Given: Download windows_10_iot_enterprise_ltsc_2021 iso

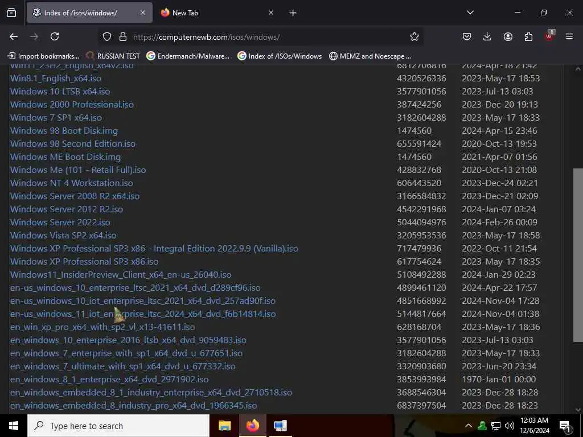Looking at the screenshot, I should coord(143,300).
